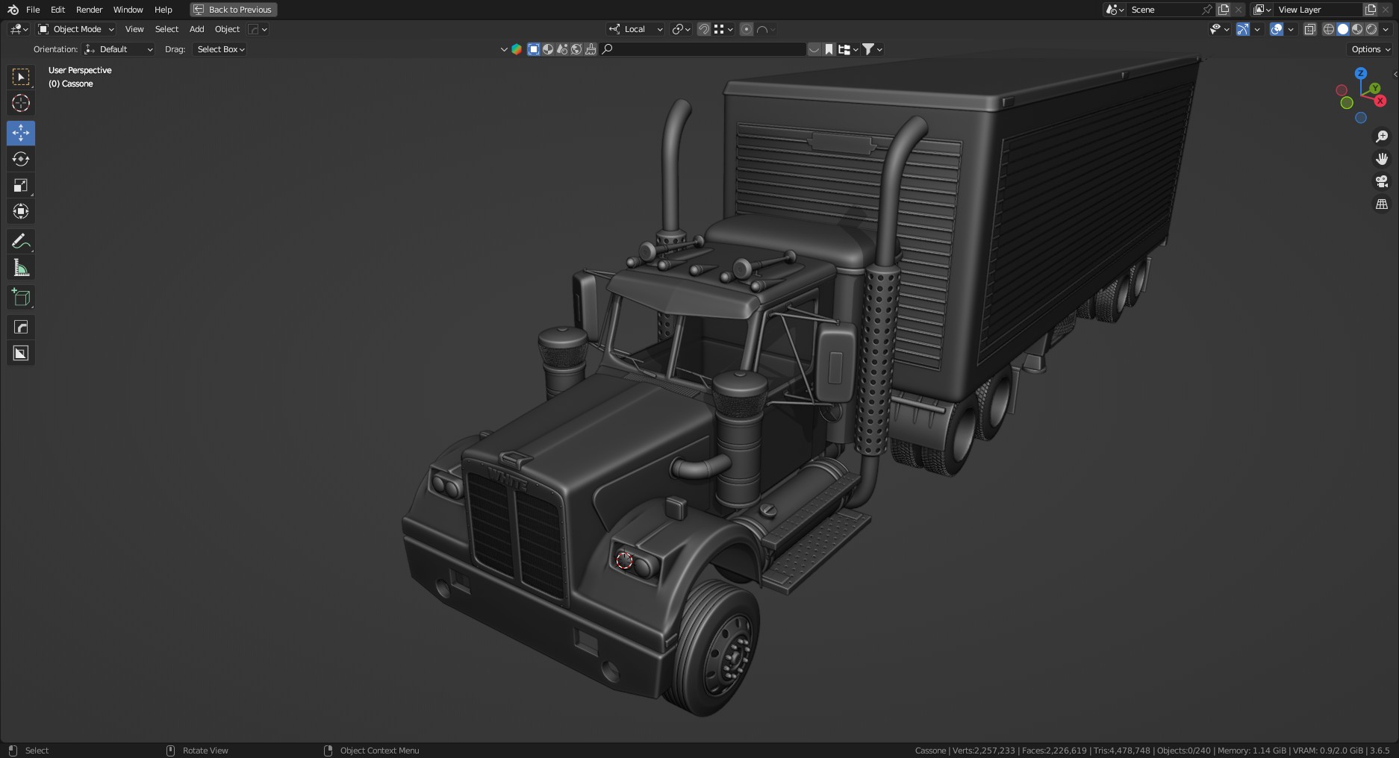Activate the Rotate tool
This screenshot has width=1399, height=758.
coord(21,159)
